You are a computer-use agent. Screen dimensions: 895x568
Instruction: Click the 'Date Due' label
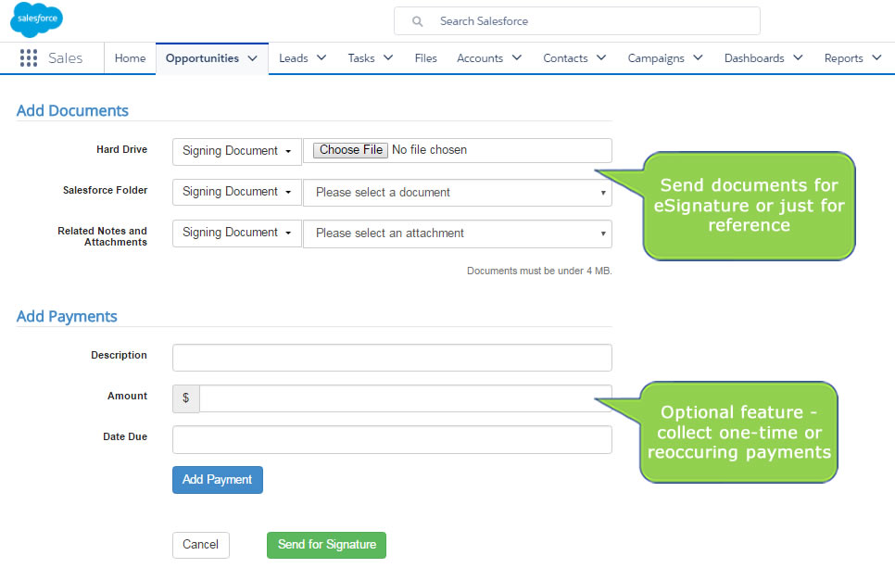click(x=125, y=436)
